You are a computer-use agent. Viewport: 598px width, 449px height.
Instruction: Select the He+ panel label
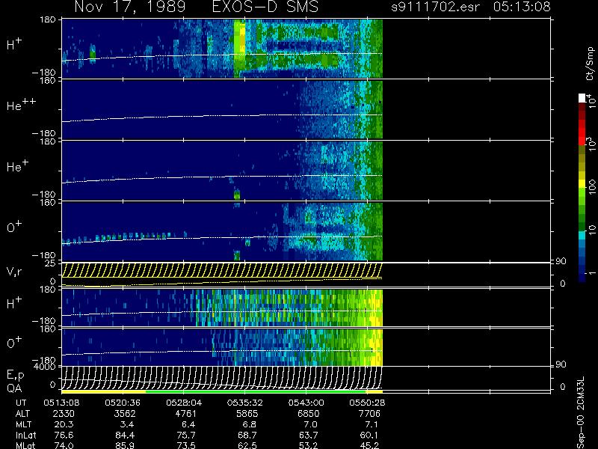[17, 165]
